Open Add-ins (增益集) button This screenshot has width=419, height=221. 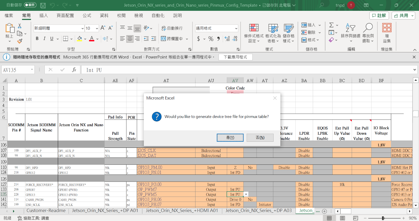387,33
